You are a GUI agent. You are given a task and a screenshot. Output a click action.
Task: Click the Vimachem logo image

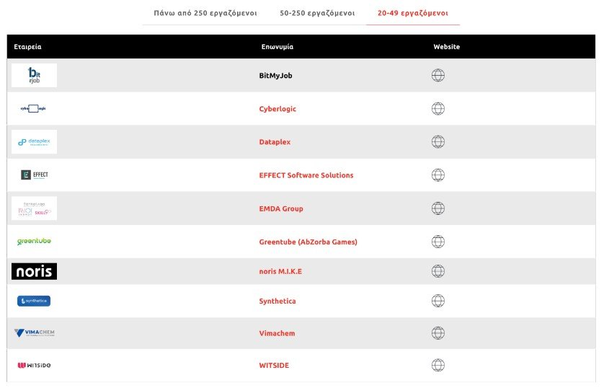click(34, 333)
